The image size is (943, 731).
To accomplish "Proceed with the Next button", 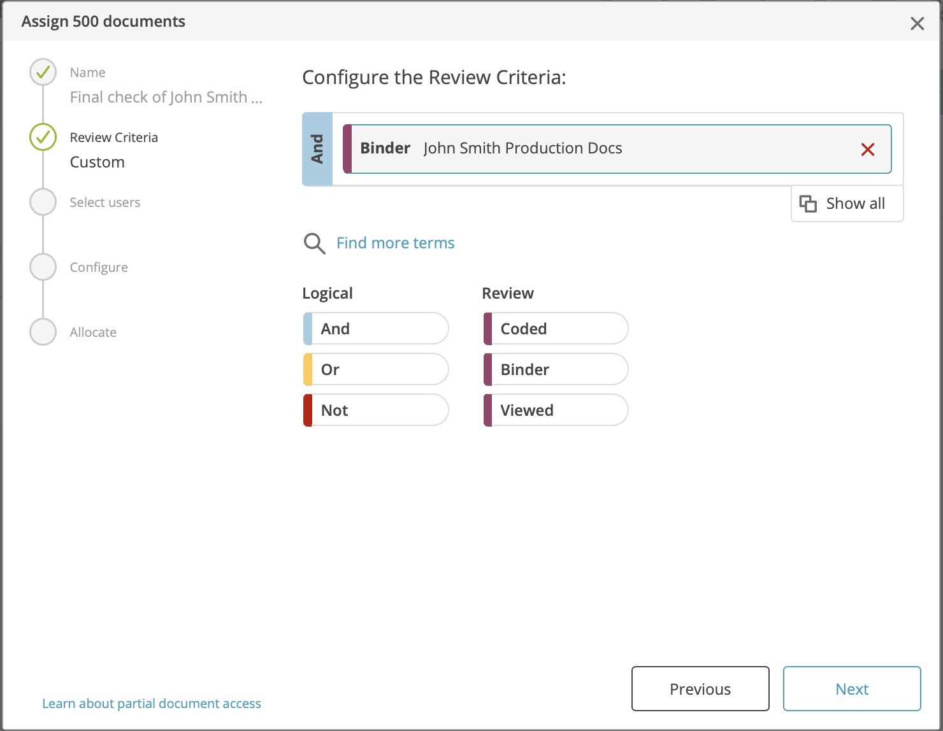I will [x=852, y=689].
